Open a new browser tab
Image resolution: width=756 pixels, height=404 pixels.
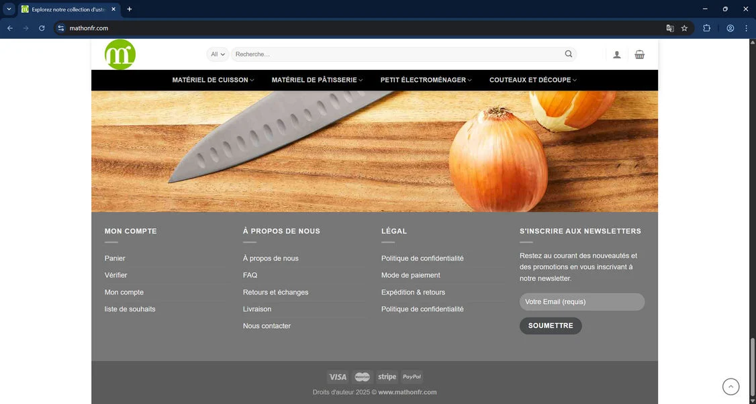[129, 9]
